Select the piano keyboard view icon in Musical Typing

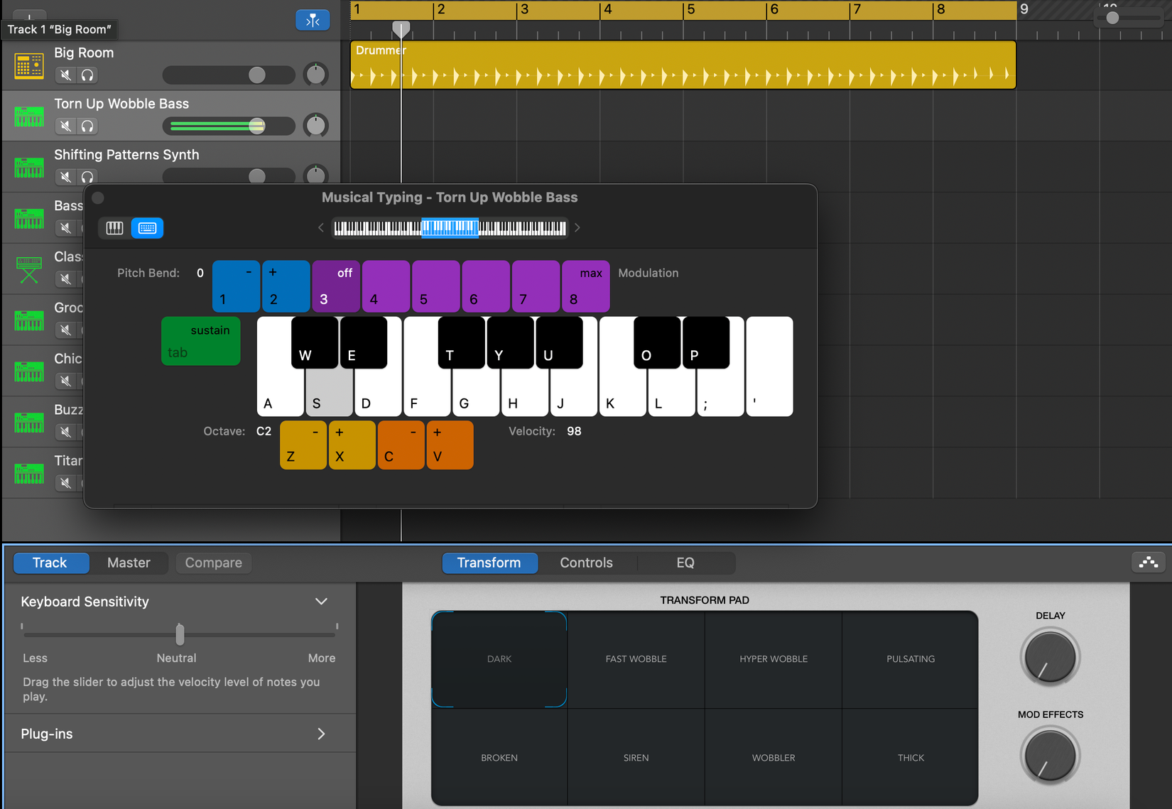pyautogui.click(x=114, y=228)
